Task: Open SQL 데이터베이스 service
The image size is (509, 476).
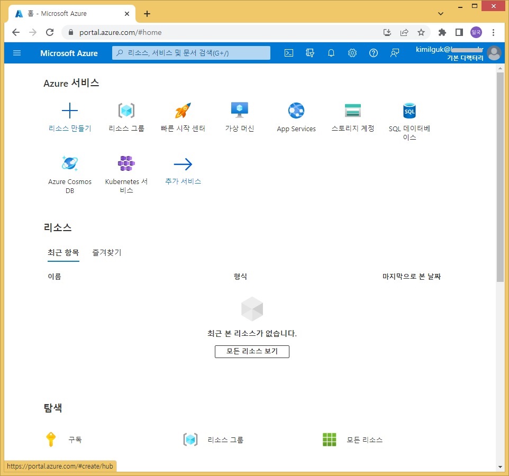Action: 410,121
